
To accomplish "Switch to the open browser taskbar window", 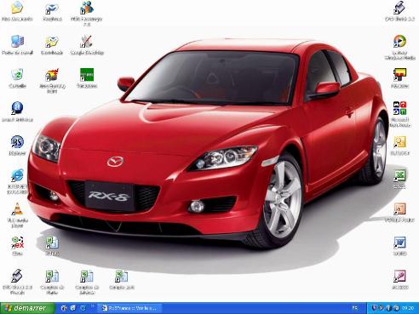I will point(130,308).
